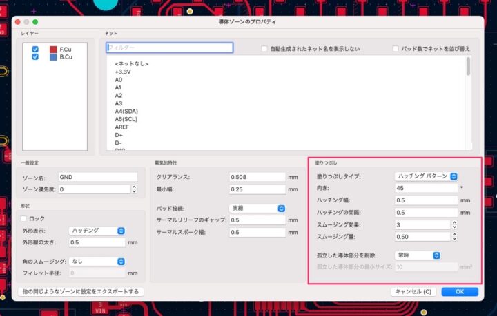Viewport: 497px width, 316px height.
Task: Open the パッド接続 dropdown
Action: click(257, 208)
